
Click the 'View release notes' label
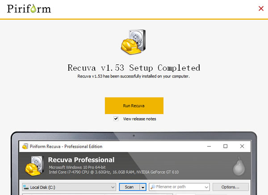(140, 119)
